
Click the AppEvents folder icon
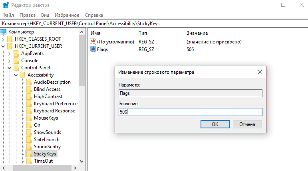coord(16,53)
